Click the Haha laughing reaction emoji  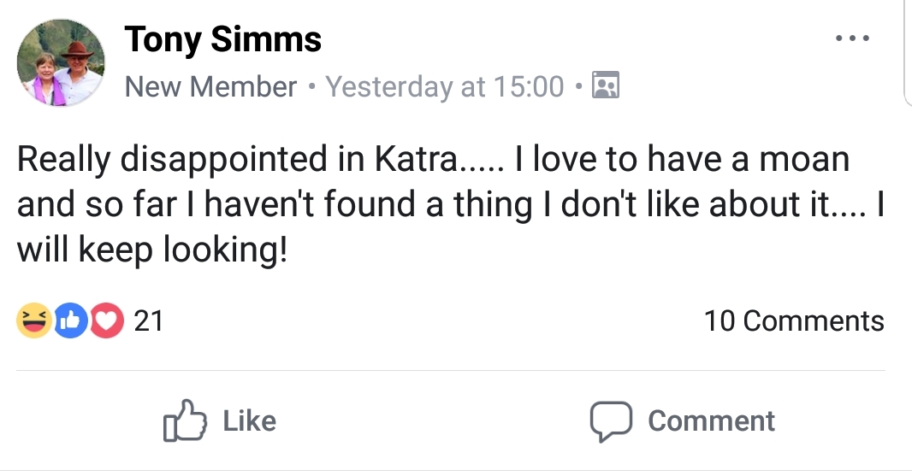pos(33,321)
